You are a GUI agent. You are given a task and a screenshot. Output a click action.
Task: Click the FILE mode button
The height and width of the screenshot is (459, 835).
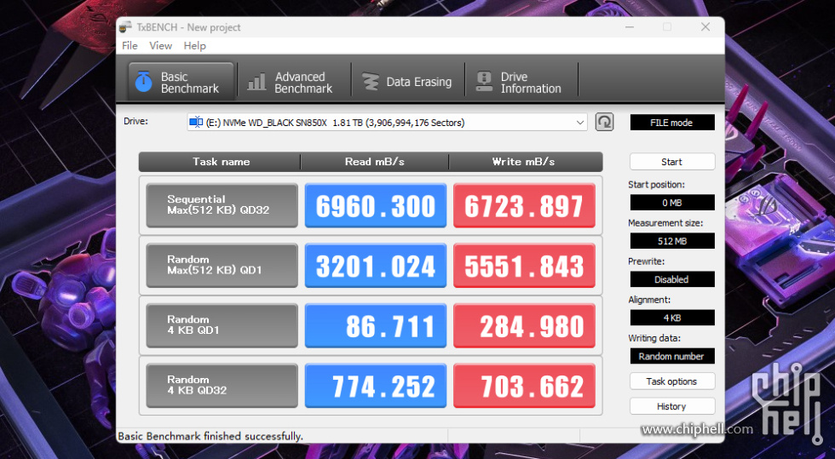click(x=672, y=123)
